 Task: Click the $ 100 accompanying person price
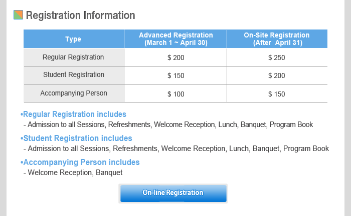[x=175, y=93]
